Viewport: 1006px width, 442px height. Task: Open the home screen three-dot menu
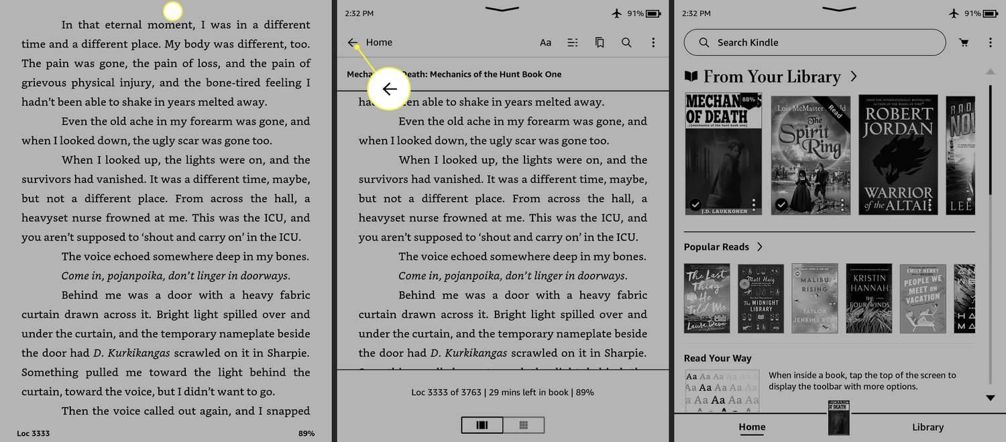click(x=990, y=42)
